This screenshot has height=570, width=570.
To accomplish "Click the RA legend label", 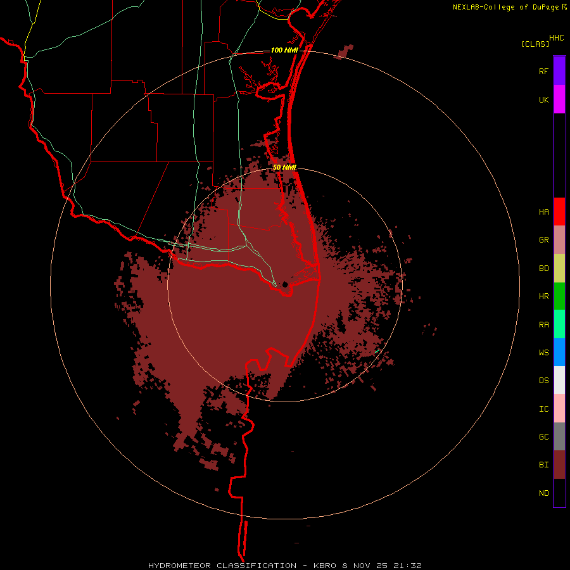I will pos(543,325).
